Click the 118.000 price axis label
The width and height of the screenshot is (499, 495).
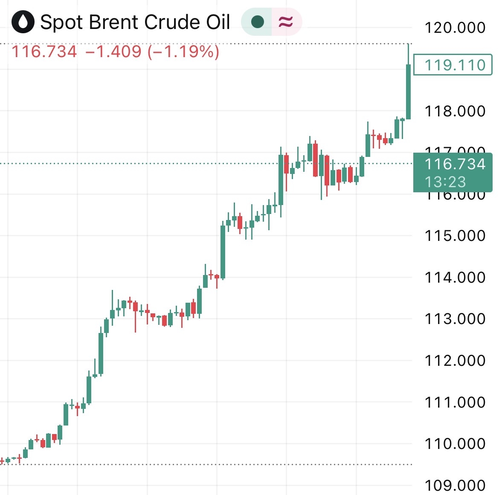(x=455, y=111)
